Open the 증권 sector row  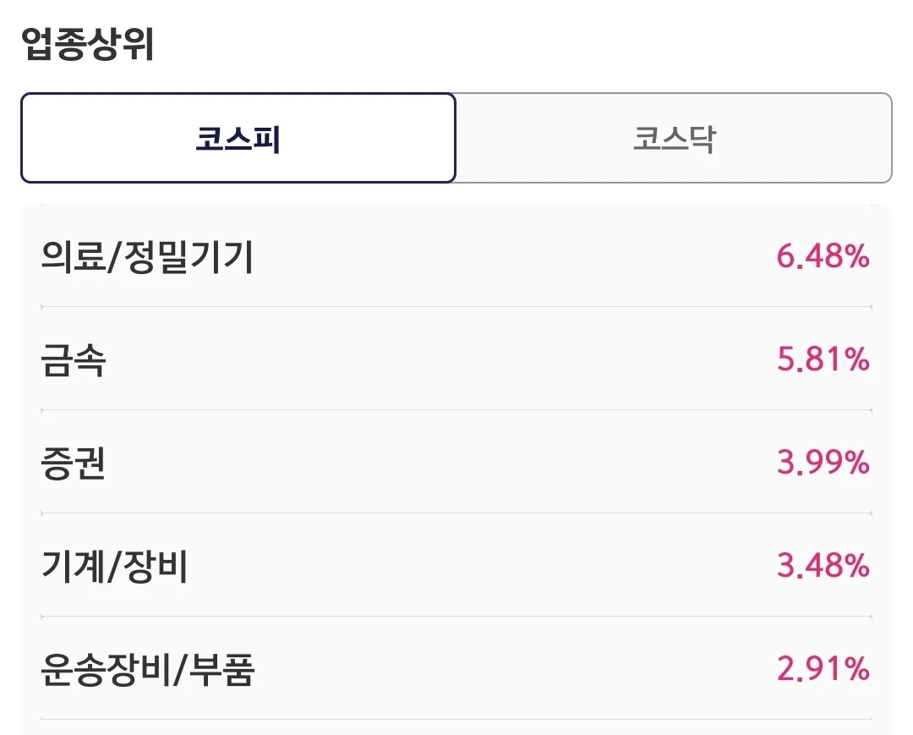point(456,463)
